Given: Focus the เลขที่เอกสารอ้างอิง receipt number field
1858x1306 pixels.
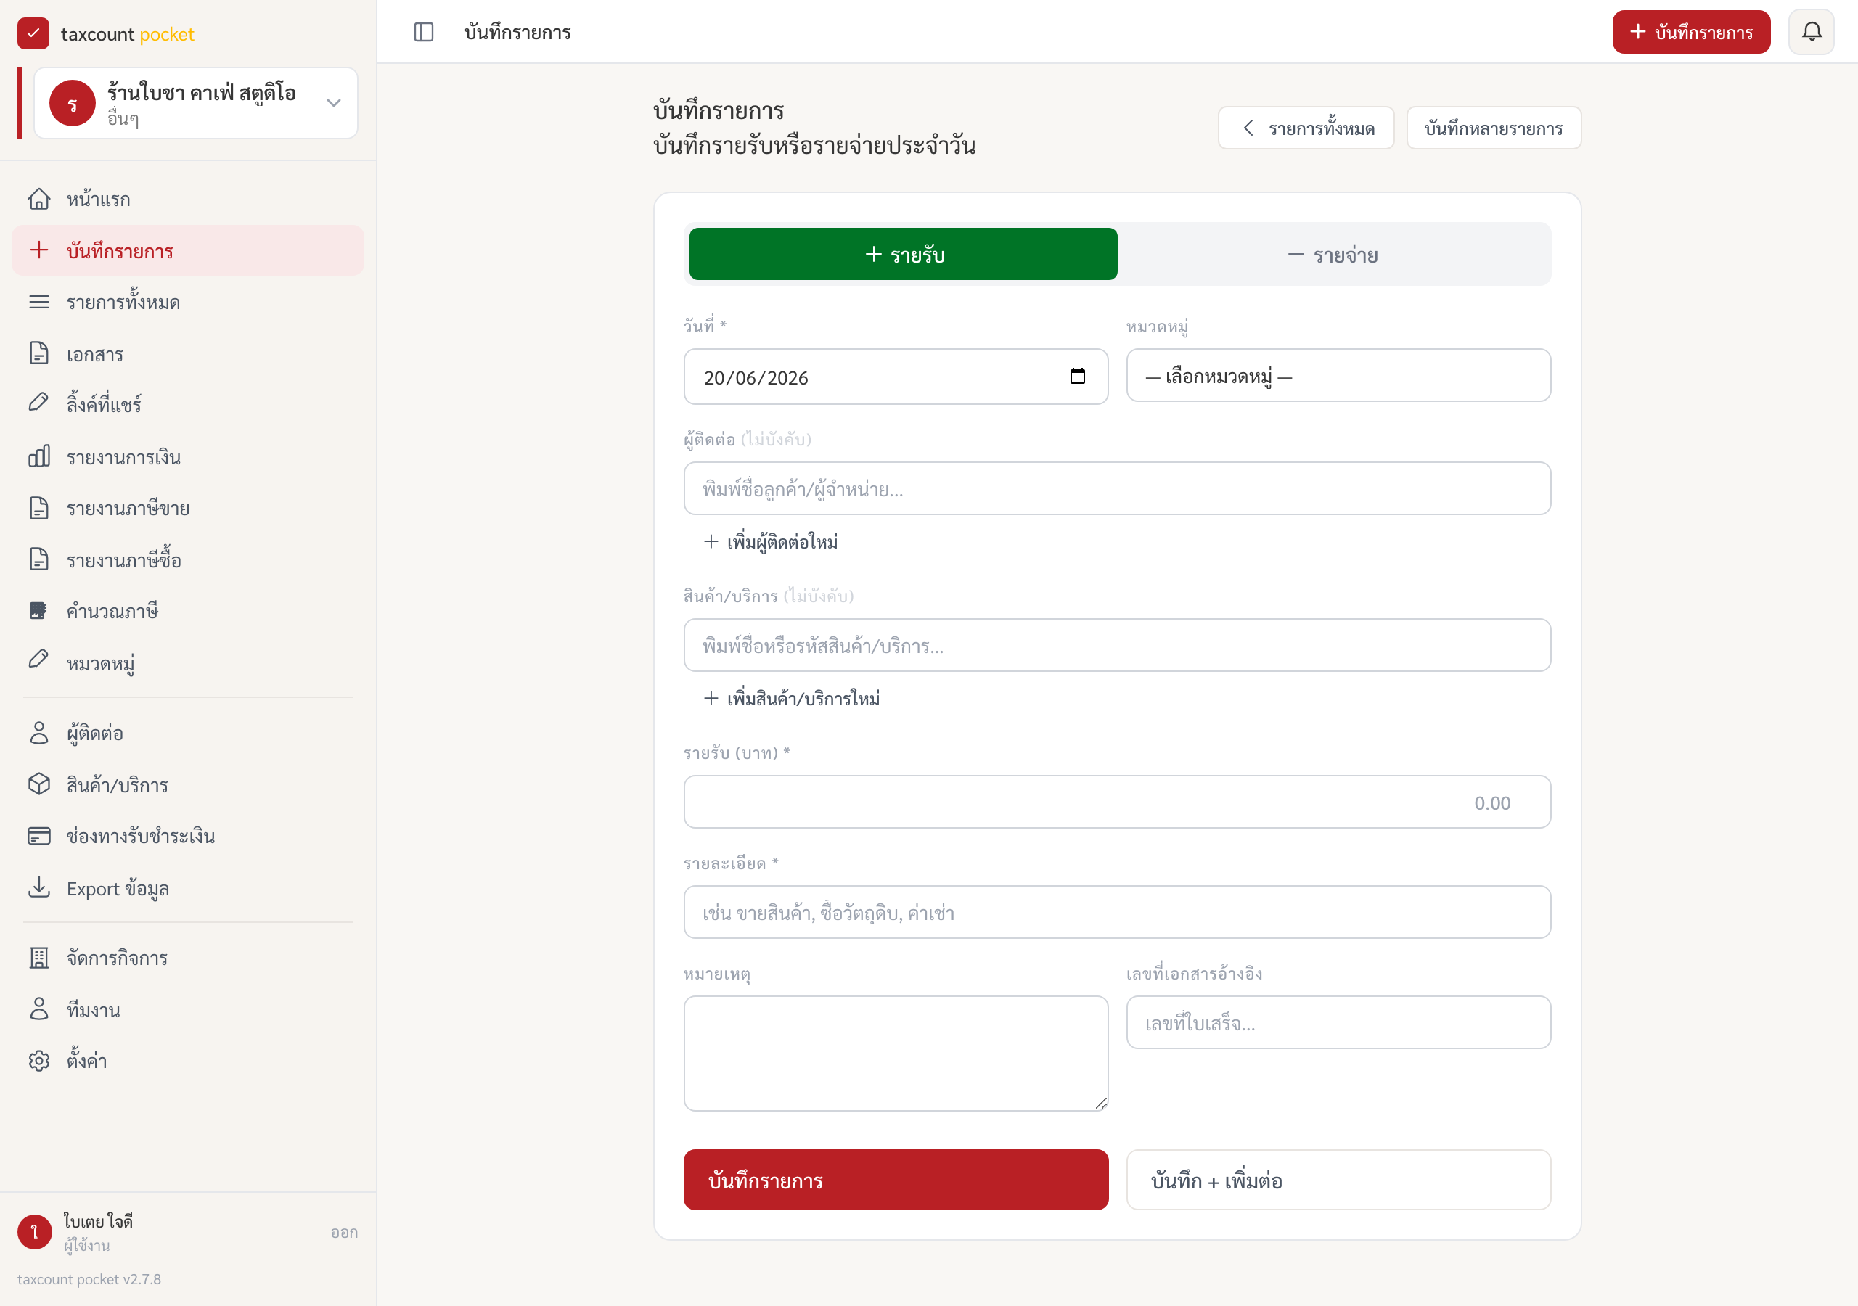Looking at the screenshot, I should pyautogui.click(x=1338, y=1022).
